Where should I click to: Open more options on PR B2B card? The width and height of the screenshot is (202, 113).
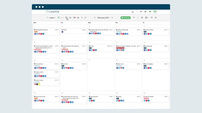[x=86, y=30]
